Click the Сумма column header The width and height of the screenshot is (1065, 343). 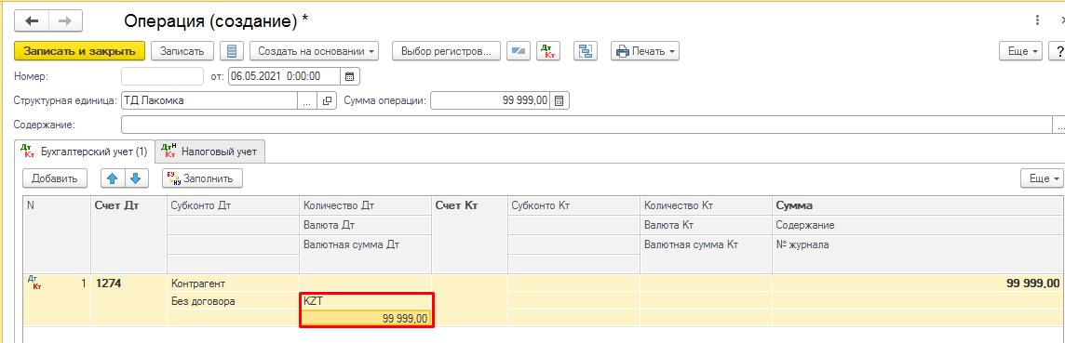pos(918,205)
